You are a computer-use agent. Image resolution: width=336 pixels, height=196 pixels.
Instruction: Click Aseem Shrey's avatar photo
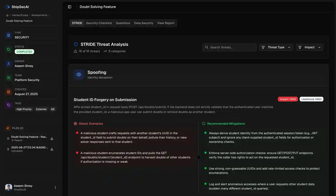click(9, 187)
